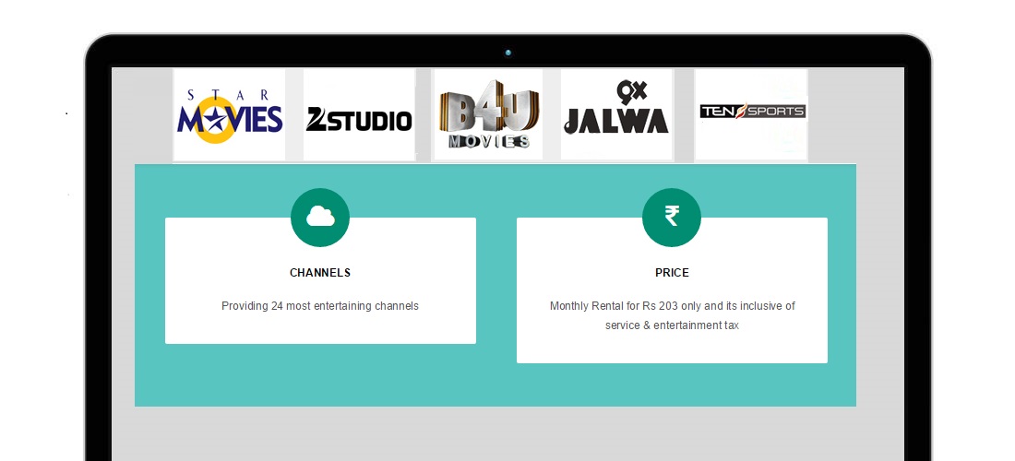Choose the Ten Sports logo

[x=752, y=112]
